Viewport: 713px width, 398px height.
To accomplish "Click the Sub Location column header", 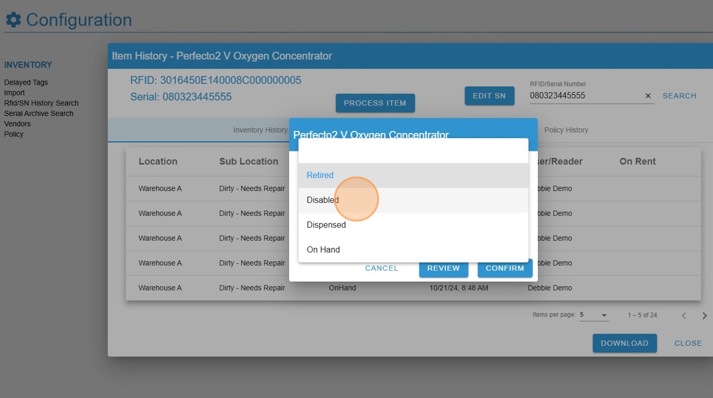I will [249, 161].
